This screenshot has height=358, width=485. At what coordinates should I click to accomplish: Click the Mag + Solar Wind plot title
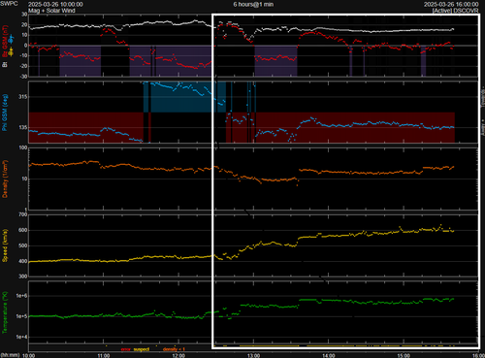point(51,11)
